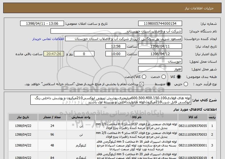Click unit تن in row 2
Image resolution: width=225 pixels, height=159 pixels.
(81, 135)
